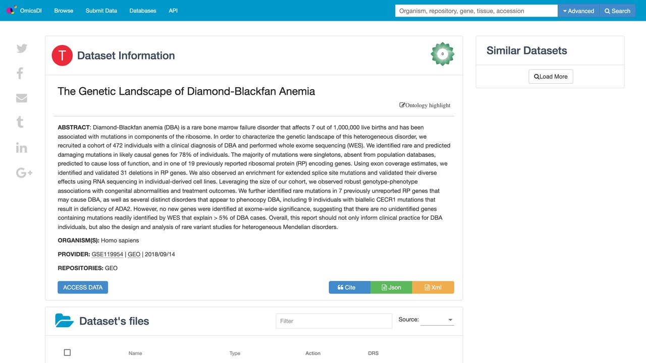
Task: Share dataset on Twitter
Action: click(x=22, y=48)
